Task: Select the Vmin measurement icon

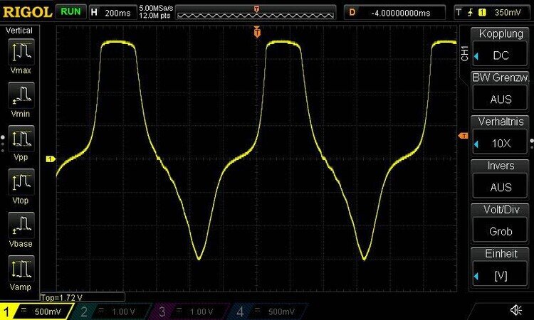Action: click(23, 96)
